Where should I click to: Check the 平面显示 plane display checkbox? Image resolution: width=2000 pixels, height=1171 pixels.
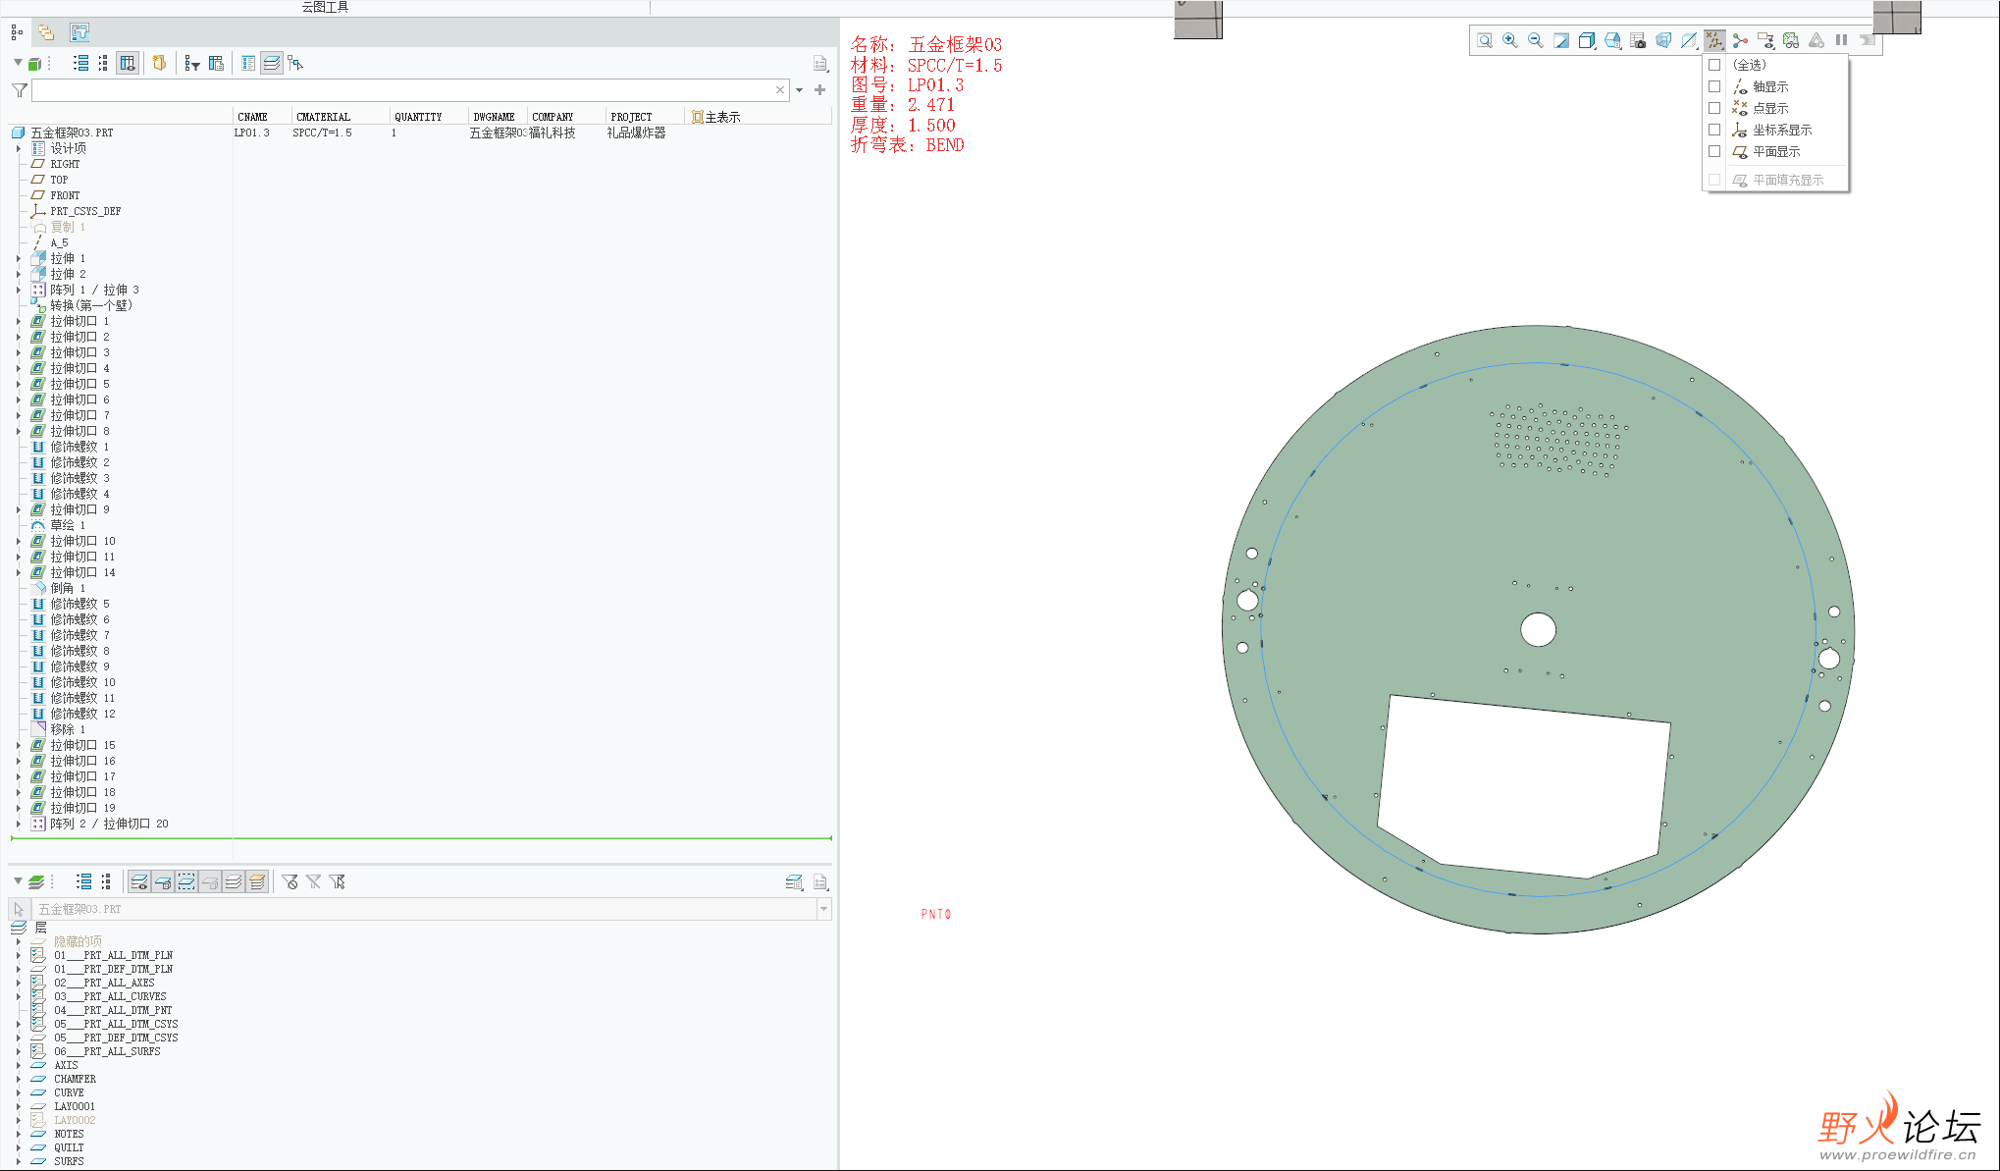1714,151
